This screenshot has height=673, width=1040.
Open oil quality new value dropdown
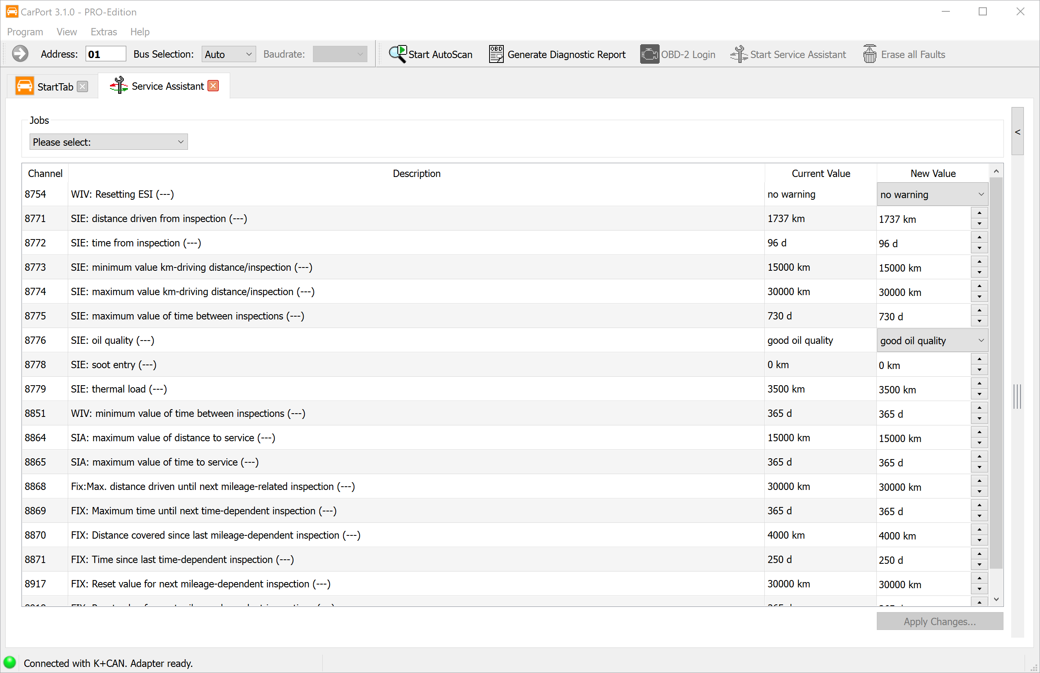coord(932,341)
